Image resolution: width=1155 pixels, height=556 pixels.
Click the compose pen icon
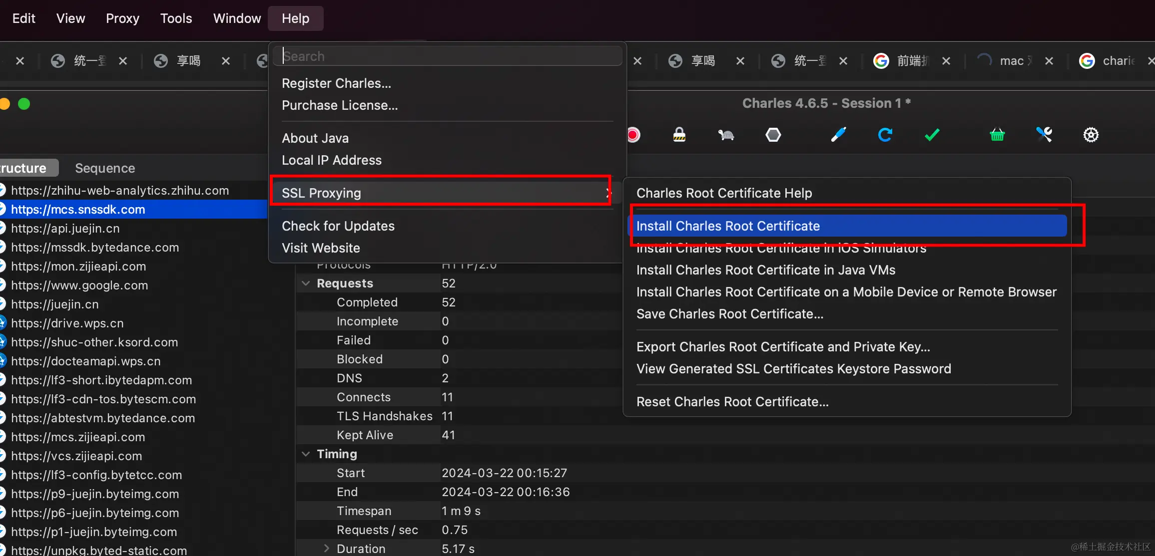838,135
